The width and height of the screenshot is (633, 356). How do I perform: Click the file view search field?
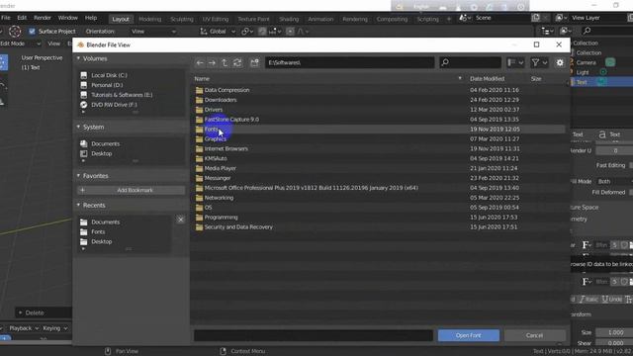pyautogui.click(x=471, y=62)
